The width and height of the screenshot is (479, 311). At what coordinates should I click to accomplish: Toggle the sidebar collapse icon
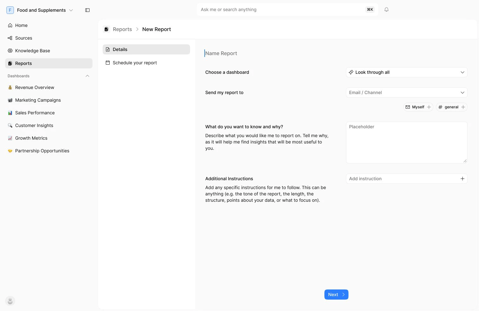click(x=87, y=10)
